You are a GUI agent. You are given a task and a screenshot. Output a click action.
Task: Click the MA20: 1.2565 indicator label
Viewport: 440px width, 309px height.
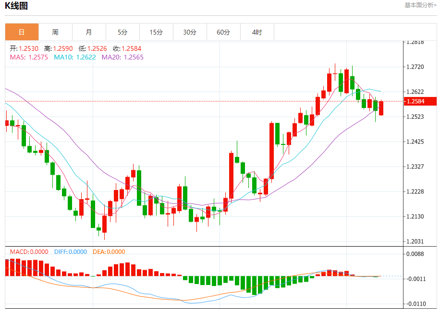tap(122, 57)
